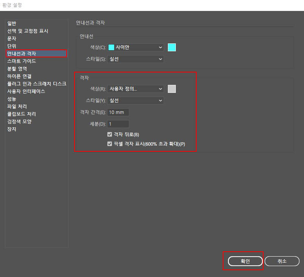Open 사용자 인터페이스 preferences
The image size is (304, 277).
coord(26,91)
